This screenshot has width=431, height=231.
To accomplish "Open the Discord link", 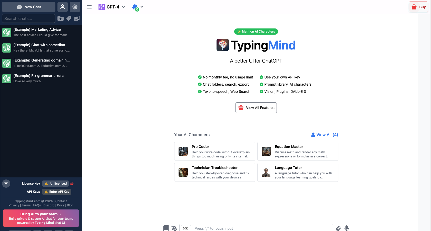I will click(x=49, y=205).
